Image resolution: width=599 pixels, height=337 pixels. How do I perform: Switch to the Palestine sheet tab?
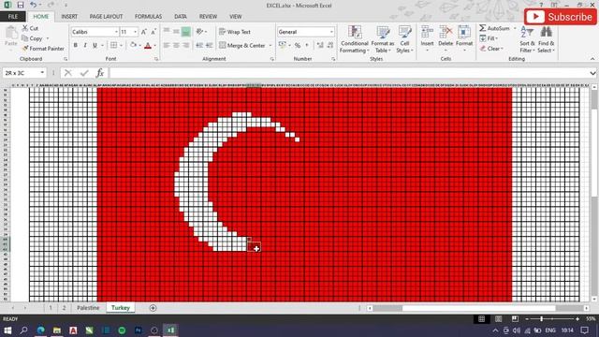point(88,308)
